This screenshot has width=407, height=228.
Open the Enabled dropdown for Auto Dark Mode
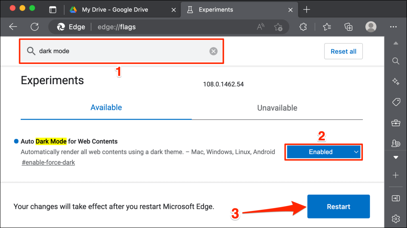tap(323, 152)
